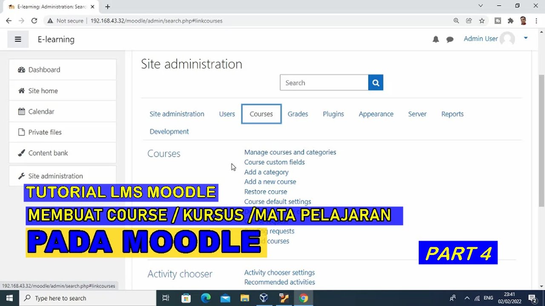Image resolution: width=545 pixels, height=306 pixels.
Task: Select Site administration in sidebar
Action: 63,176
